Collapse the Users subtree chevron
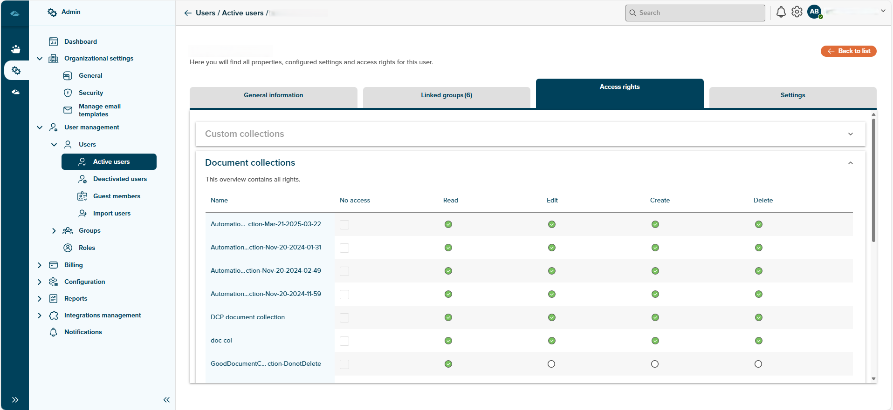The width and height of the screenshot is (893, 410). [54, 144]
